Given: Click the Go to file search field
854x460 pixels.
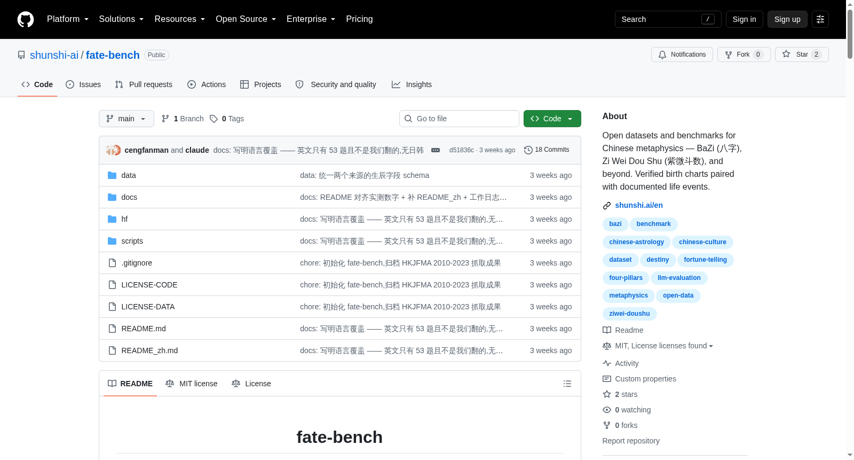Looking at the screenshot, I should 459,119.
